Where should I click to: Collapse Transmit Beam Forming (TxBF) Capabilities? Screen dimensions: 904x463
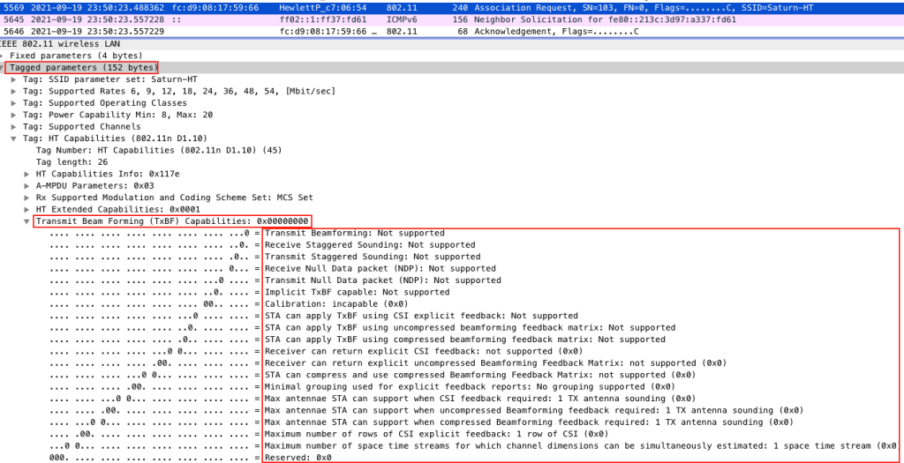[27, 221]
